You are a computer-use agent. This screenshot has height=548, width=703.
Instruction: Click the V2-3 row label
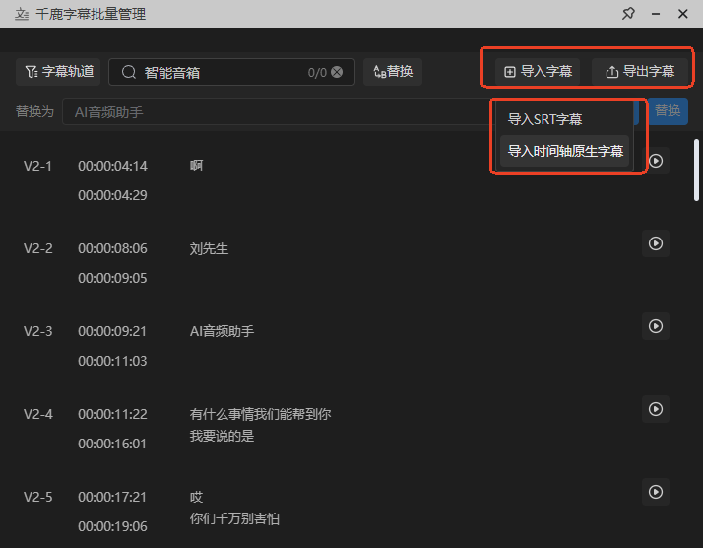coord(37,331)
